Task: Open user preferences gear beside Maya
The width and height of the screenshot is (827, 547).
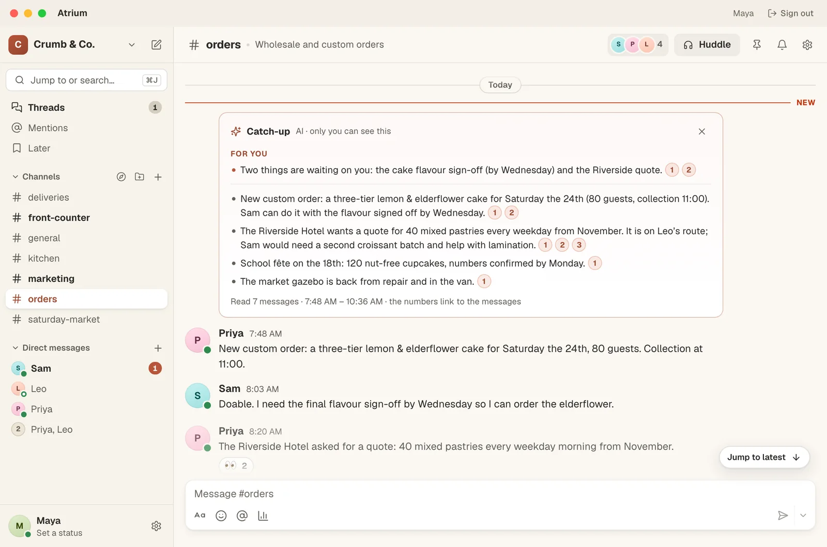Action: (x=156, y=526)
